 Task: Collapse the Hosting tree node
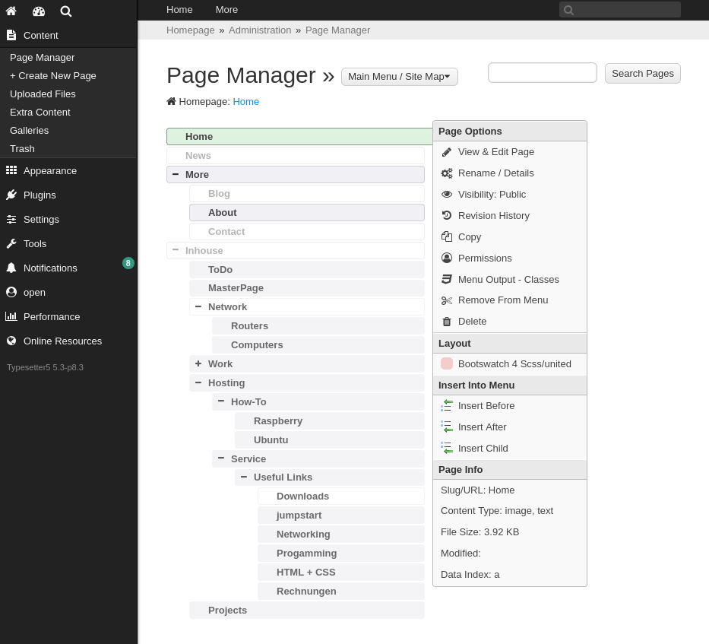tap(198, 382)
